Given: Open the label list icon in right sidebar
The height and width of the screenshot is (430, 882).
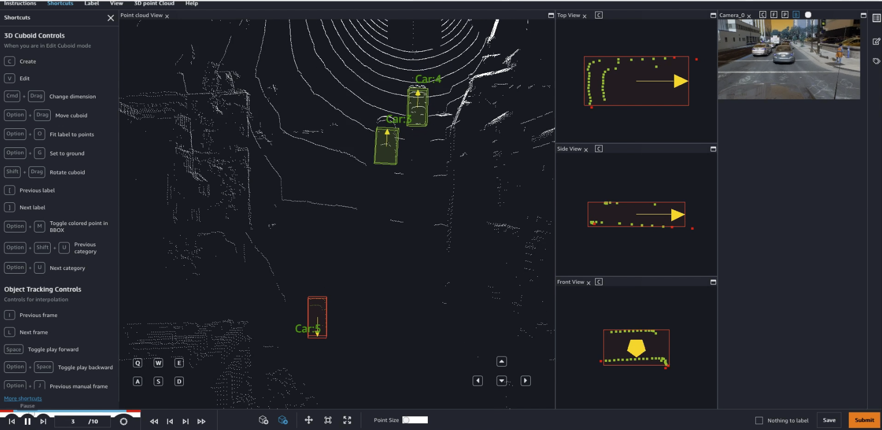Looking at the screenshot, I should [876, 18].
